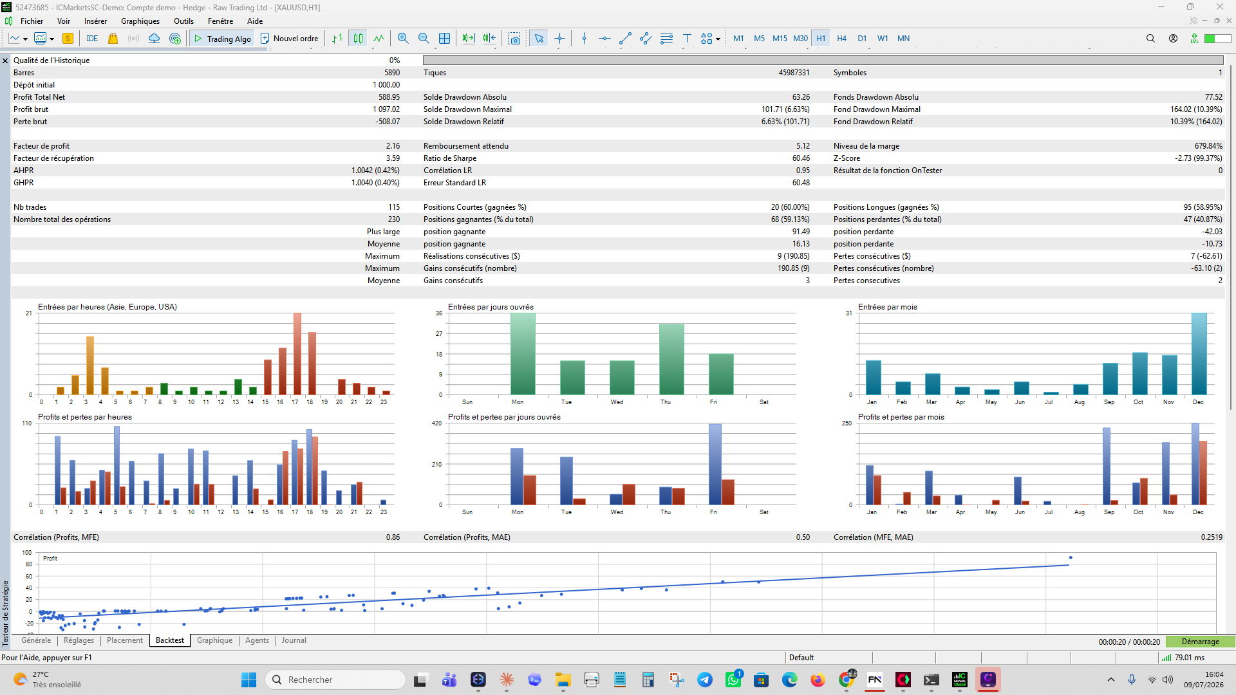Image resolution: width=1236 pixels, height=695 pixels.
Task: Open the search magnifier in toolbar
Action: pos(1150,39)
